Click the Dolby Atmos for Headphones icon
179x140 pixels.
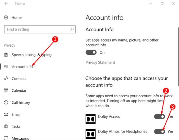pyautogui.click(x=91, y=134)
